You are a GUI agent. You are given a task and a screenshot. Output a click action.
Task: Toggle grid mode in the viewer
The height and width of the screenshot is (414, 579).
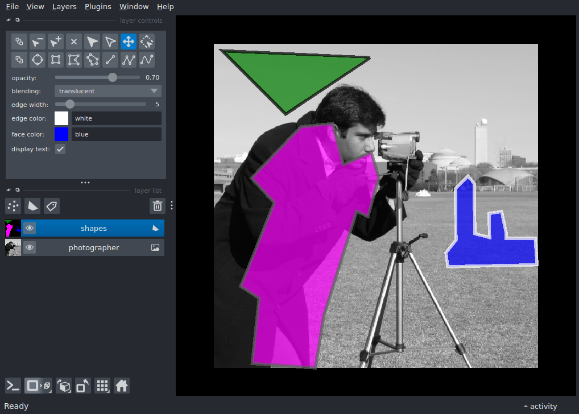click(102, 386)
